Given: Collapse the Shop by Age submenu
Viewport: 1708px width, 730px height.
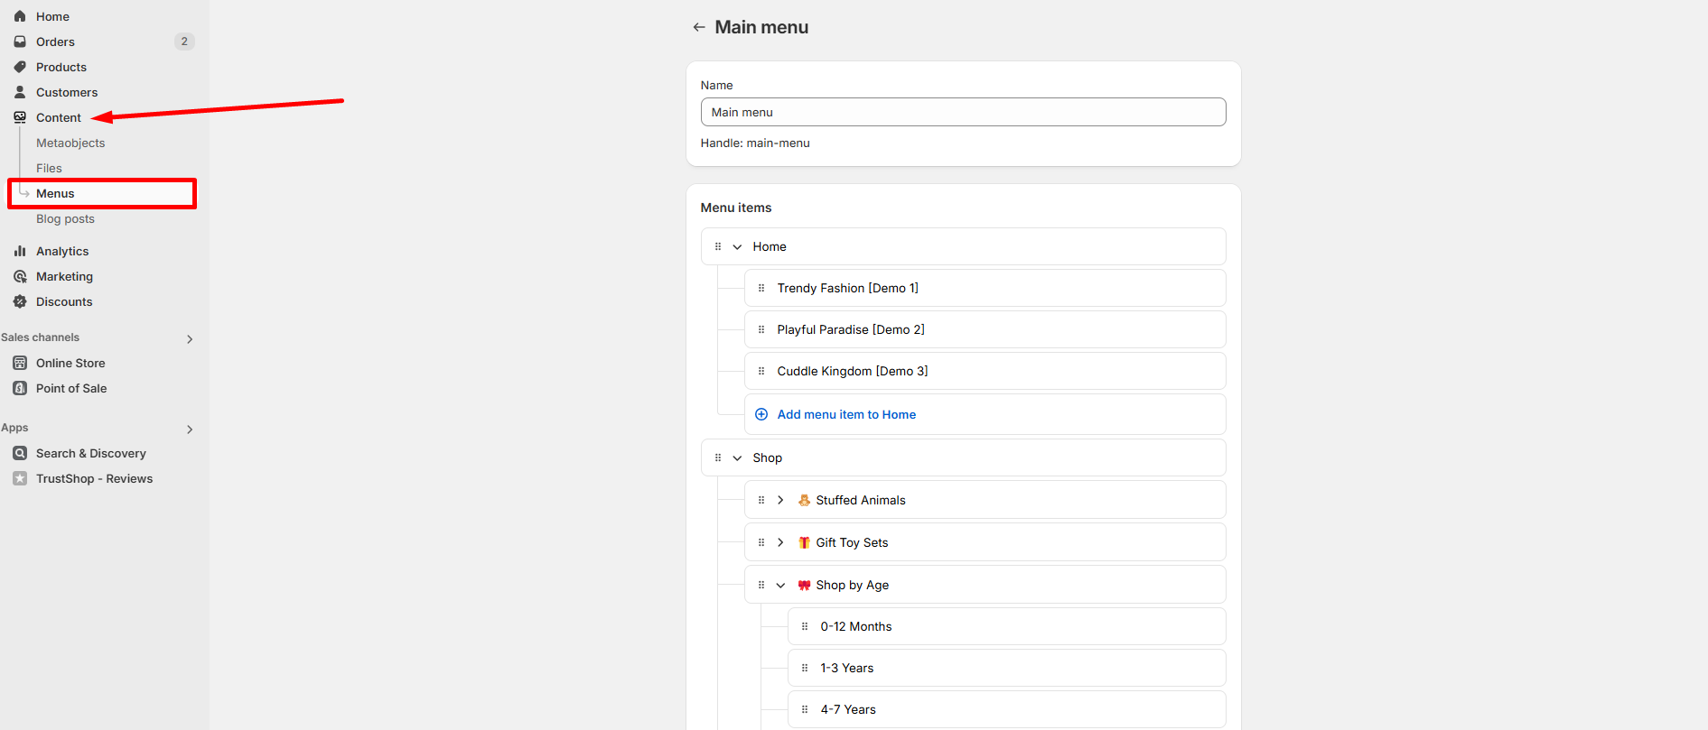Looking at the screenshot, I should (780, 585).
